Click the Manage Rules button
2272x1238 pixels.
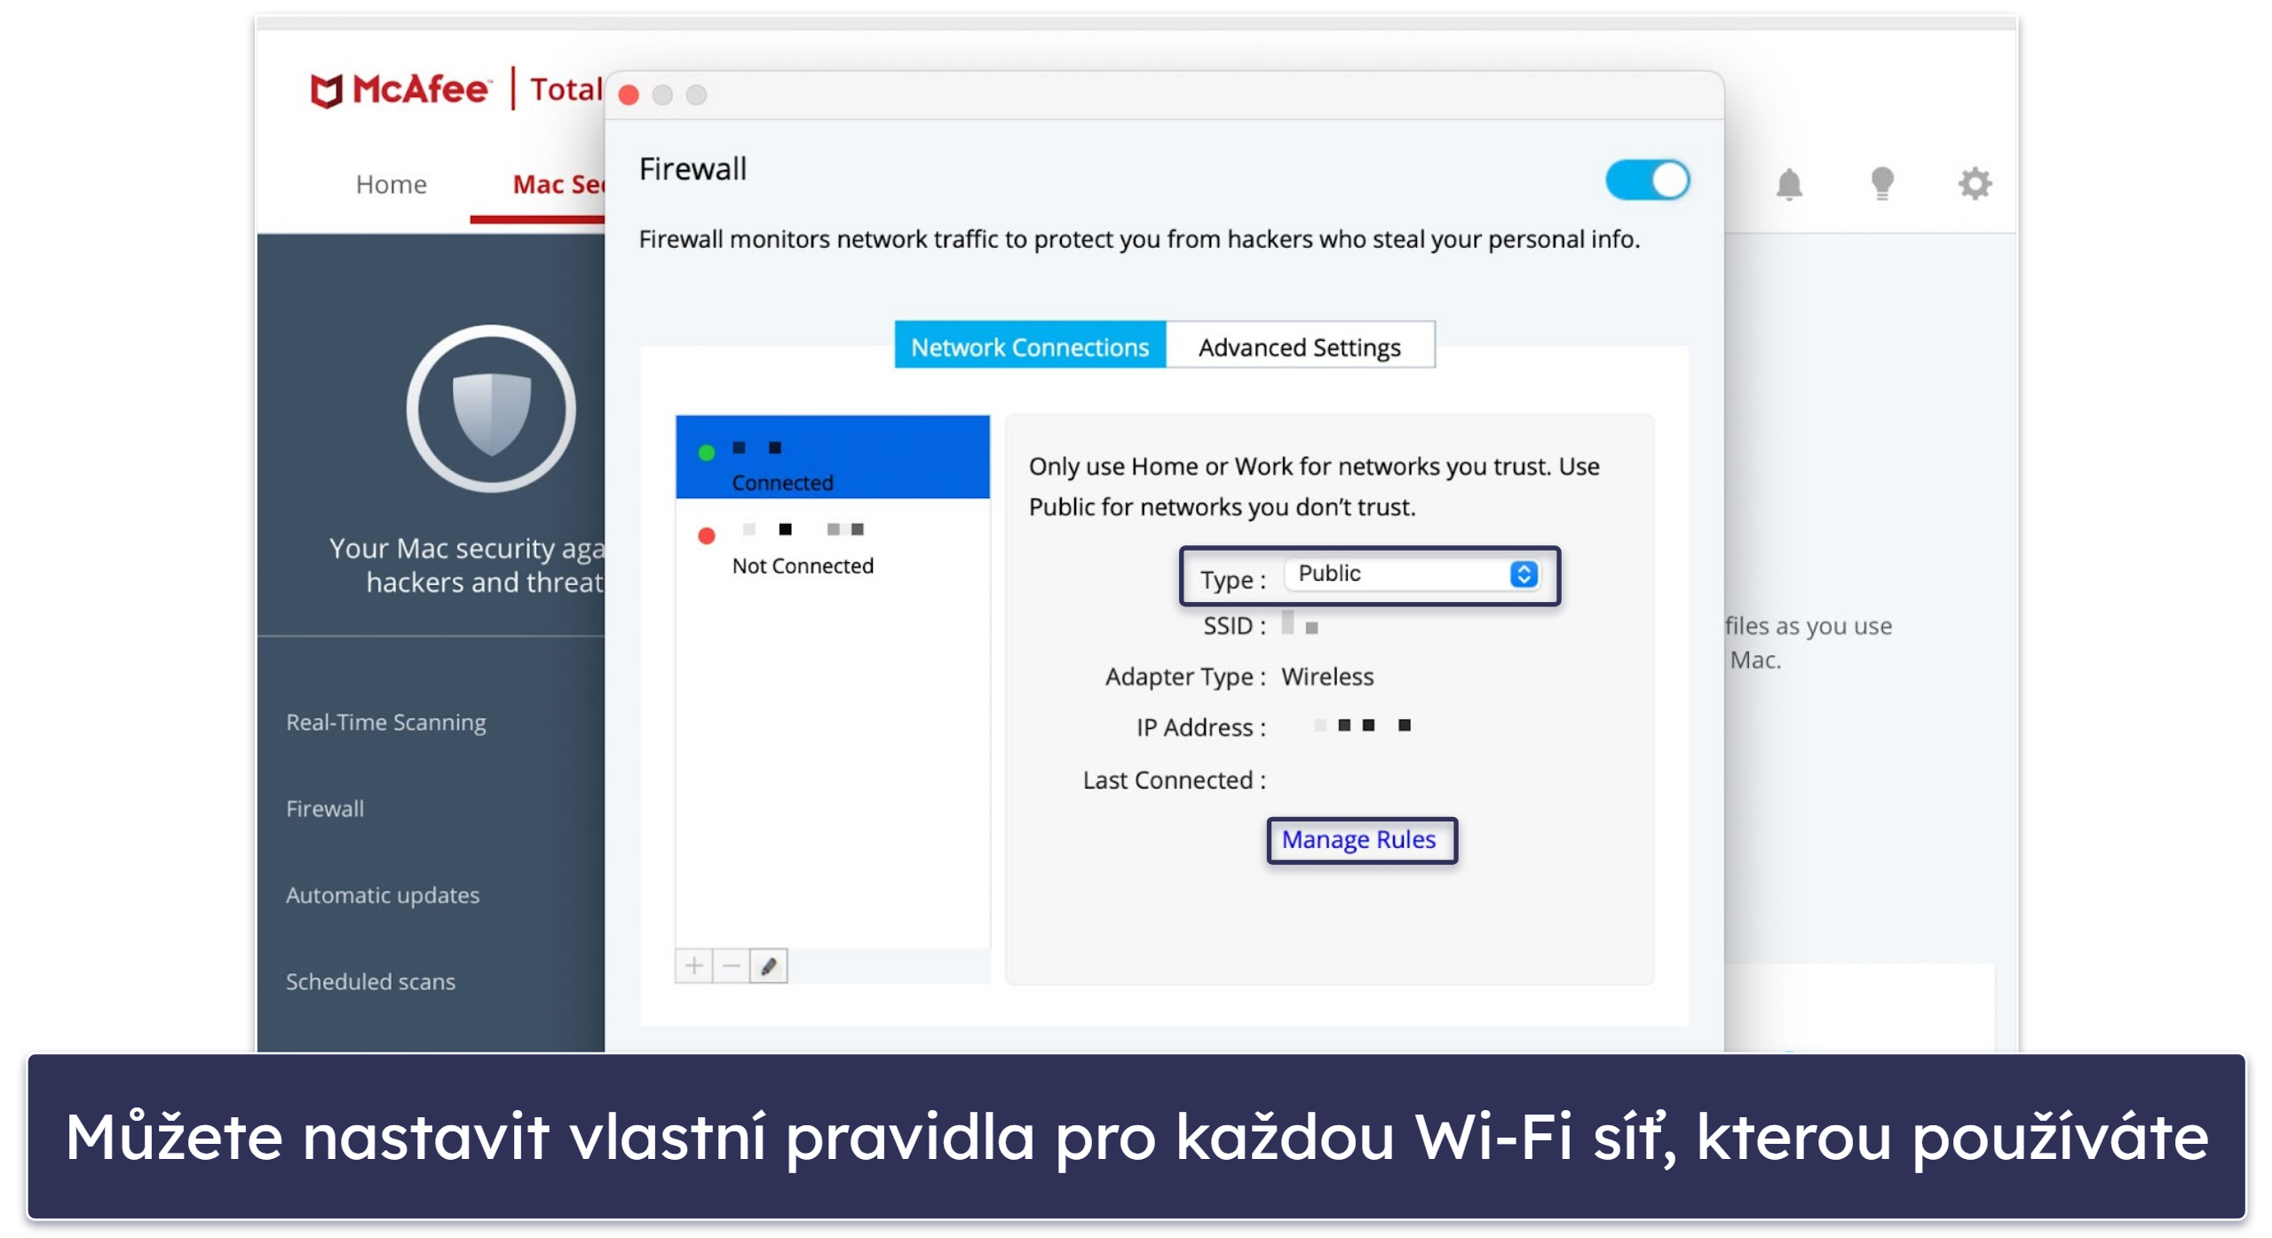coord(1357,838)
